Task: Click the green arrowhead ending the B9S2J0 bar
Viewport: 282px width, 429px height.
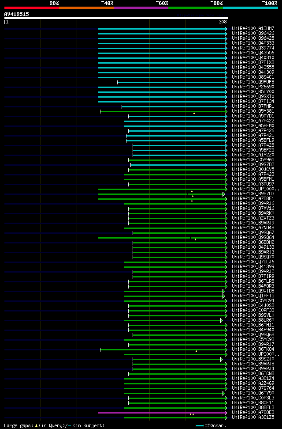Action: [x=222, y=360]
